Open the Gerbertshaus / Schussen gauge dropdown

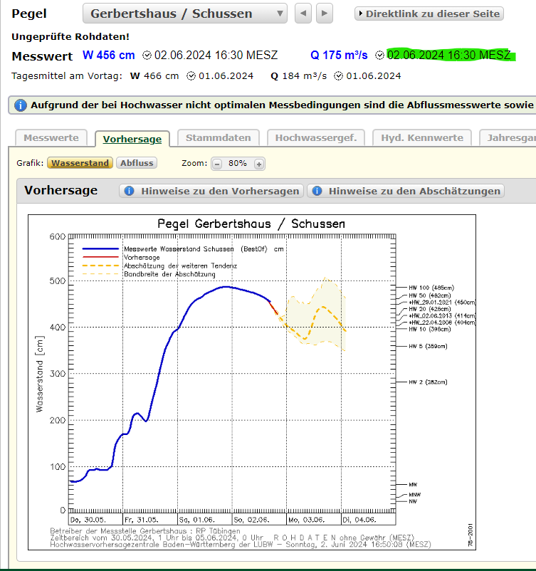pyautogui.click(x=184, y=14)
